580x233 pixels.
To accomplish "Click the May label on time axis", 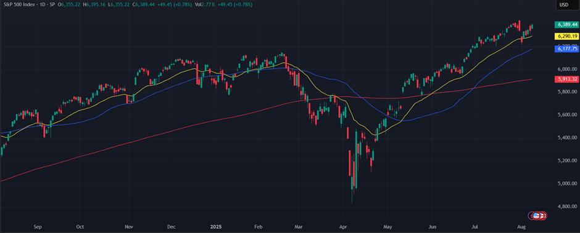I will coord(387,227).
